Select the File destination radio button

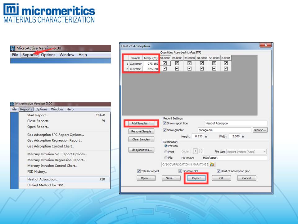point(166,158)
